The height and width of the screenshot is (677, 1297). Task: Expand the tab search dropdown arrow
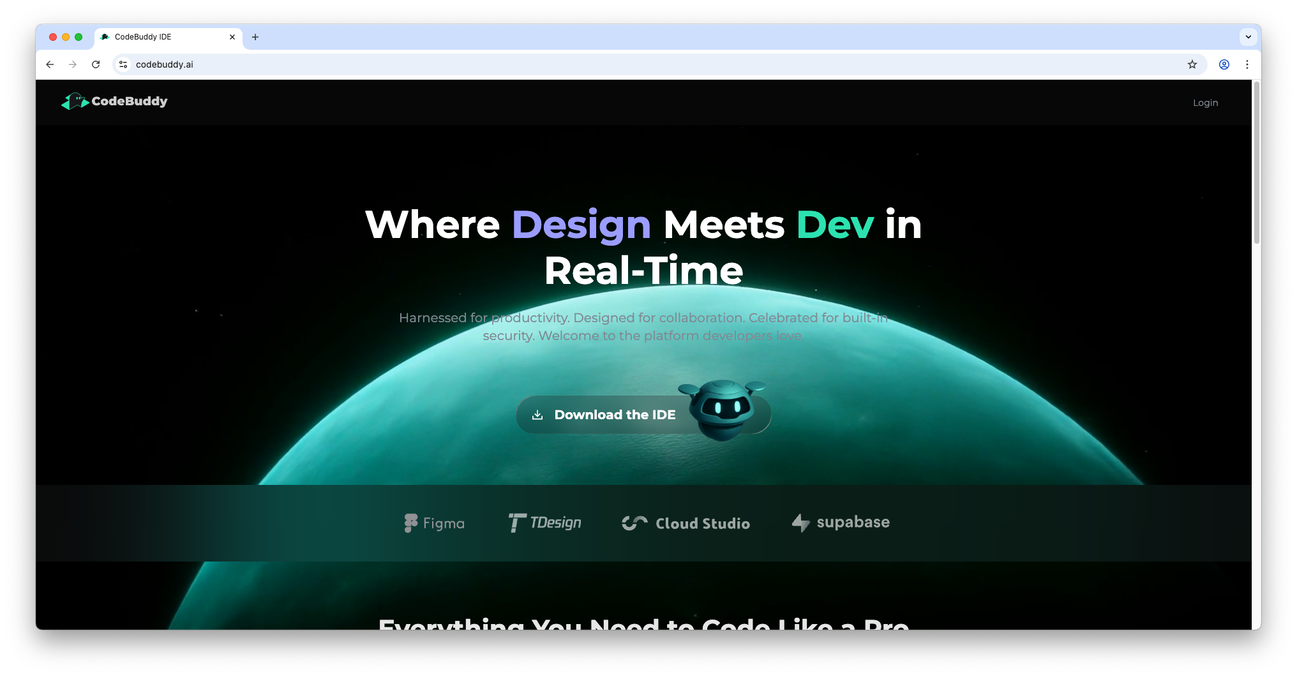pos(1248,37)
